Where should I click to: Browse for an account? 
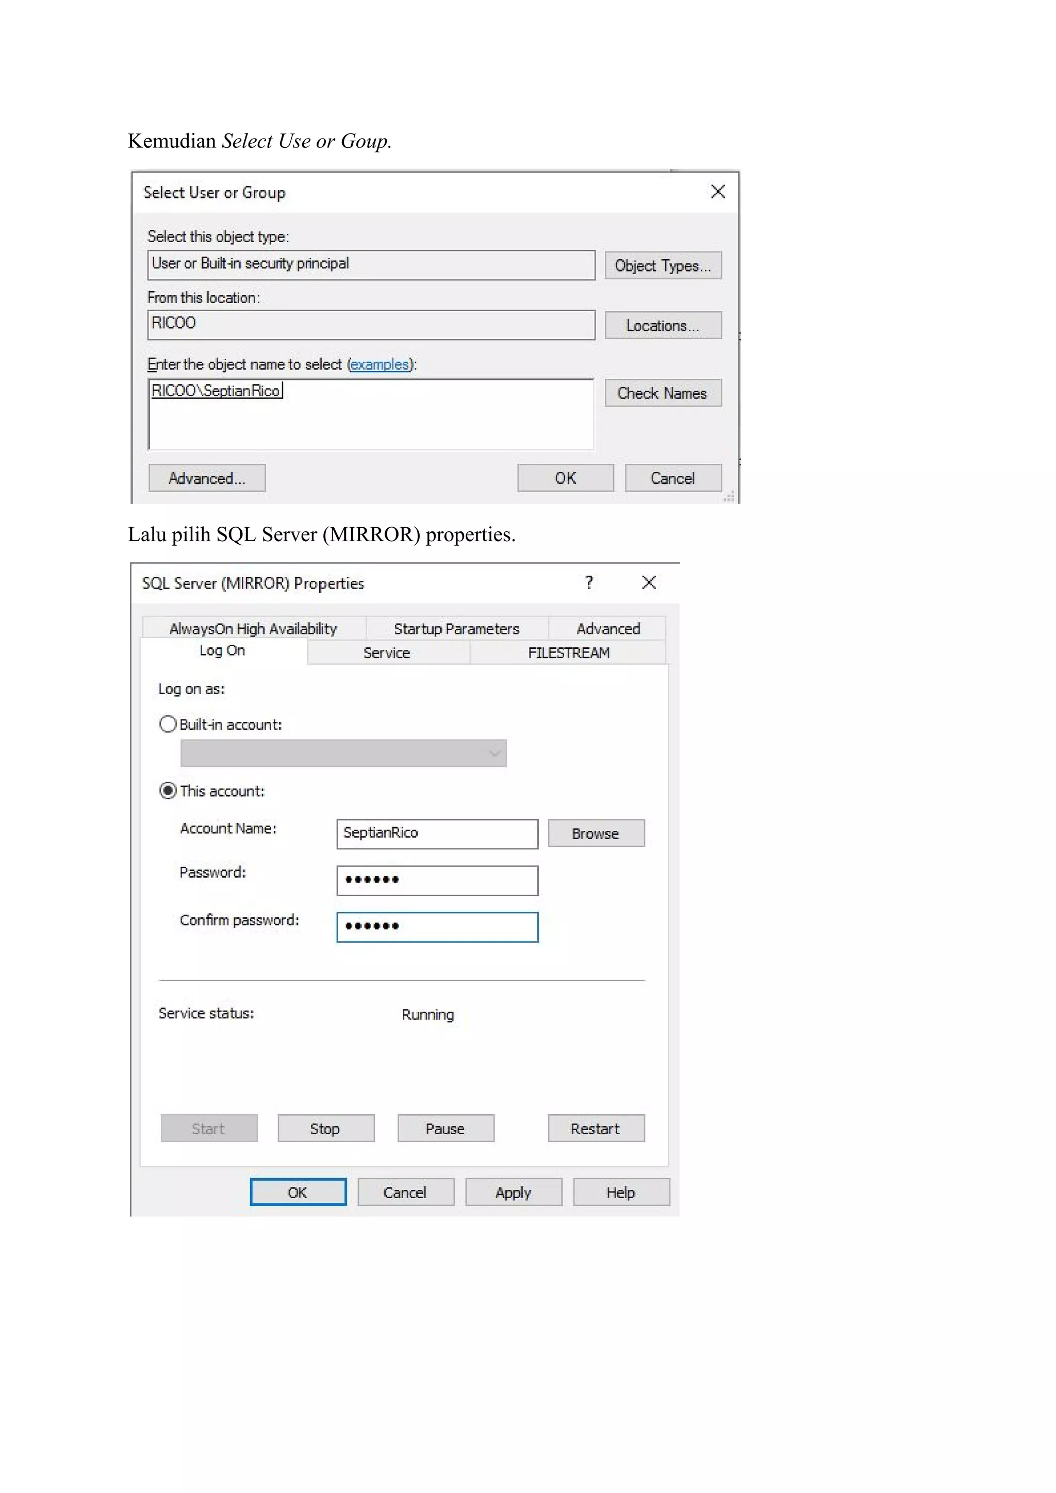click(x=596, y=833)
